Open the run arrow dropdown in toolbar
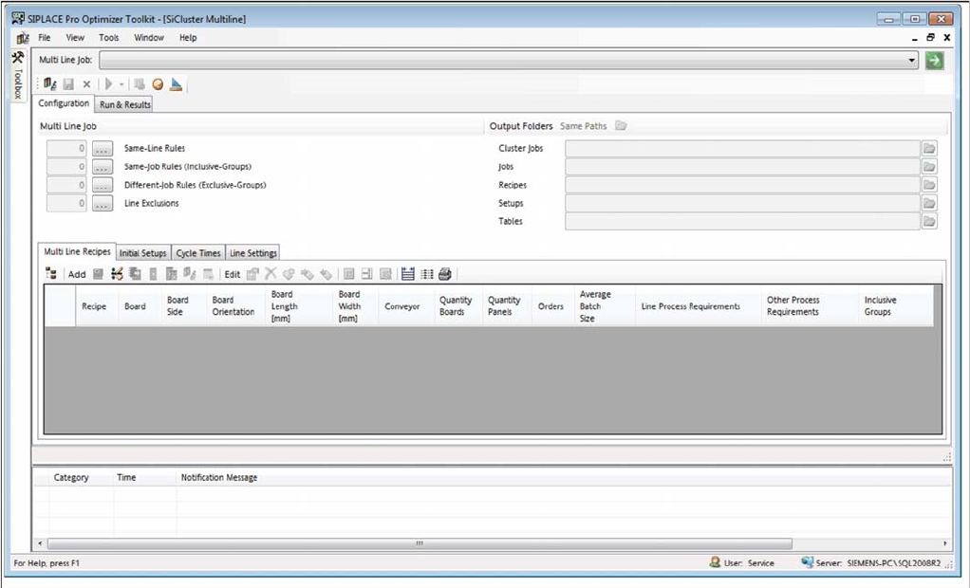Screen dimensions: 970x588 121,84
